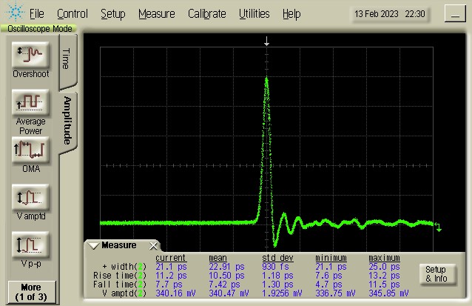Toggle the Rise time channel indicator
The width and height of the screenshot is (472, 306).
(x=141, y=275)
